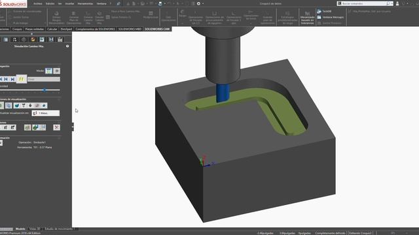Viewport: 419px width, 235px height.
Task: Switch to the SOLIDWORKS CAM tab
Action: [x=157, y=29]
